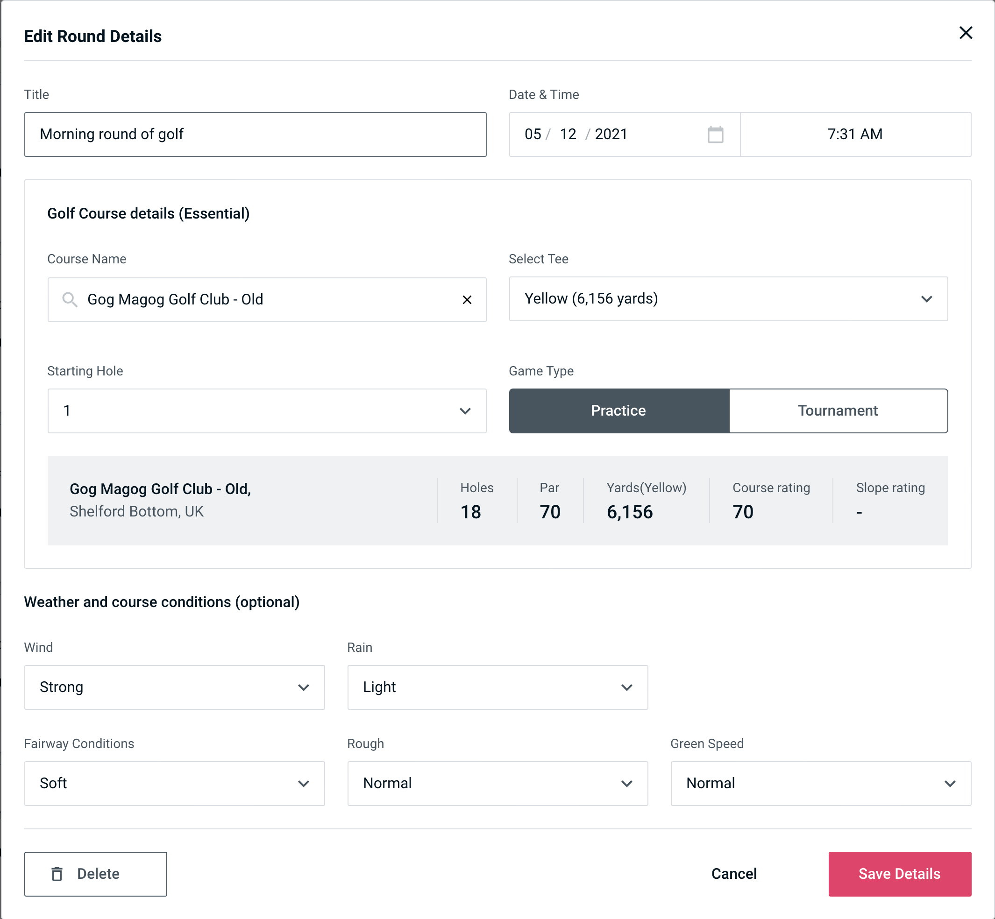Click the calendar icon for date picker

click(714, 134)
